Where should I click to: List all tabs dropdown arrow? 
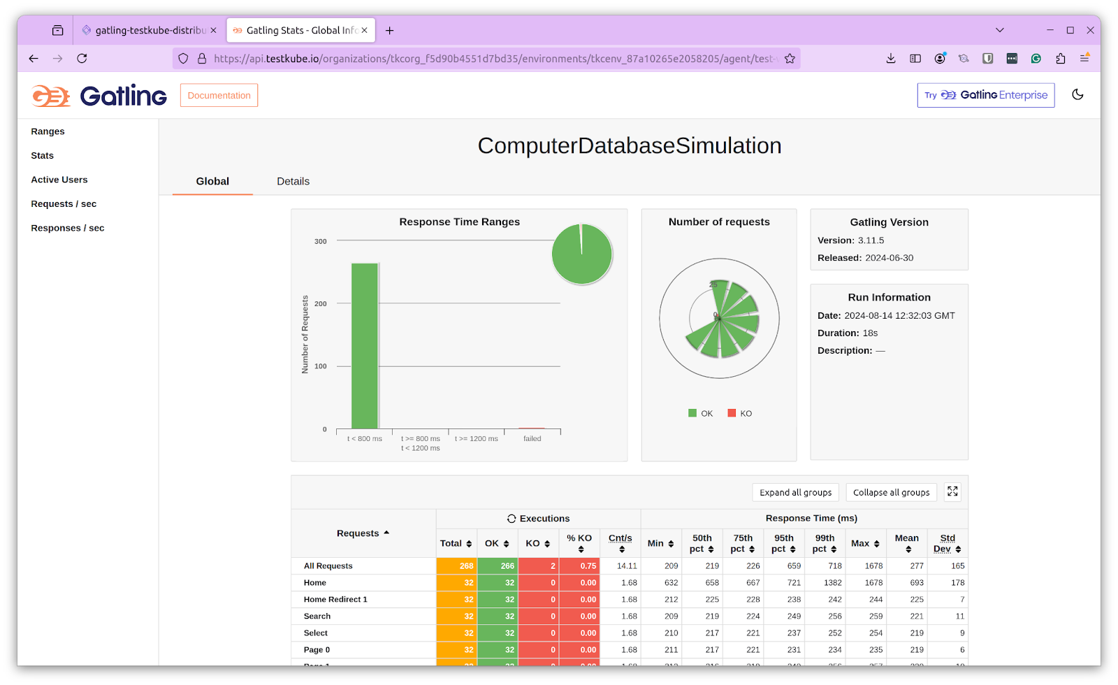pyautogui.click(x=999, y=30)
